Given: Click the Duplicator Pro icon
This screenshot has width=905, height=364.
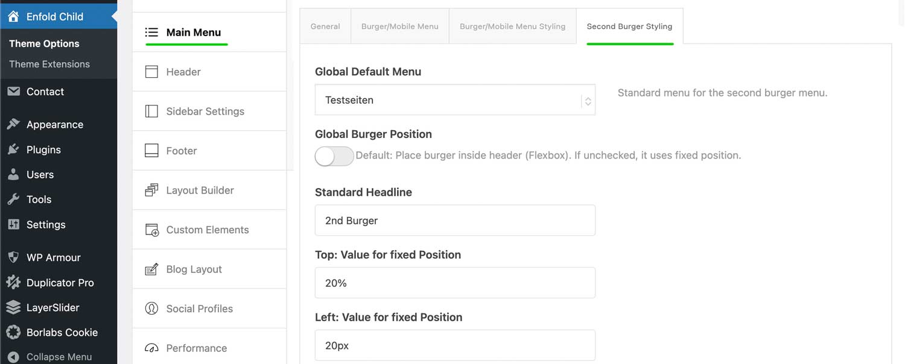Looking at the screenshot, I should pyautogui.click(x=13, y=283).
